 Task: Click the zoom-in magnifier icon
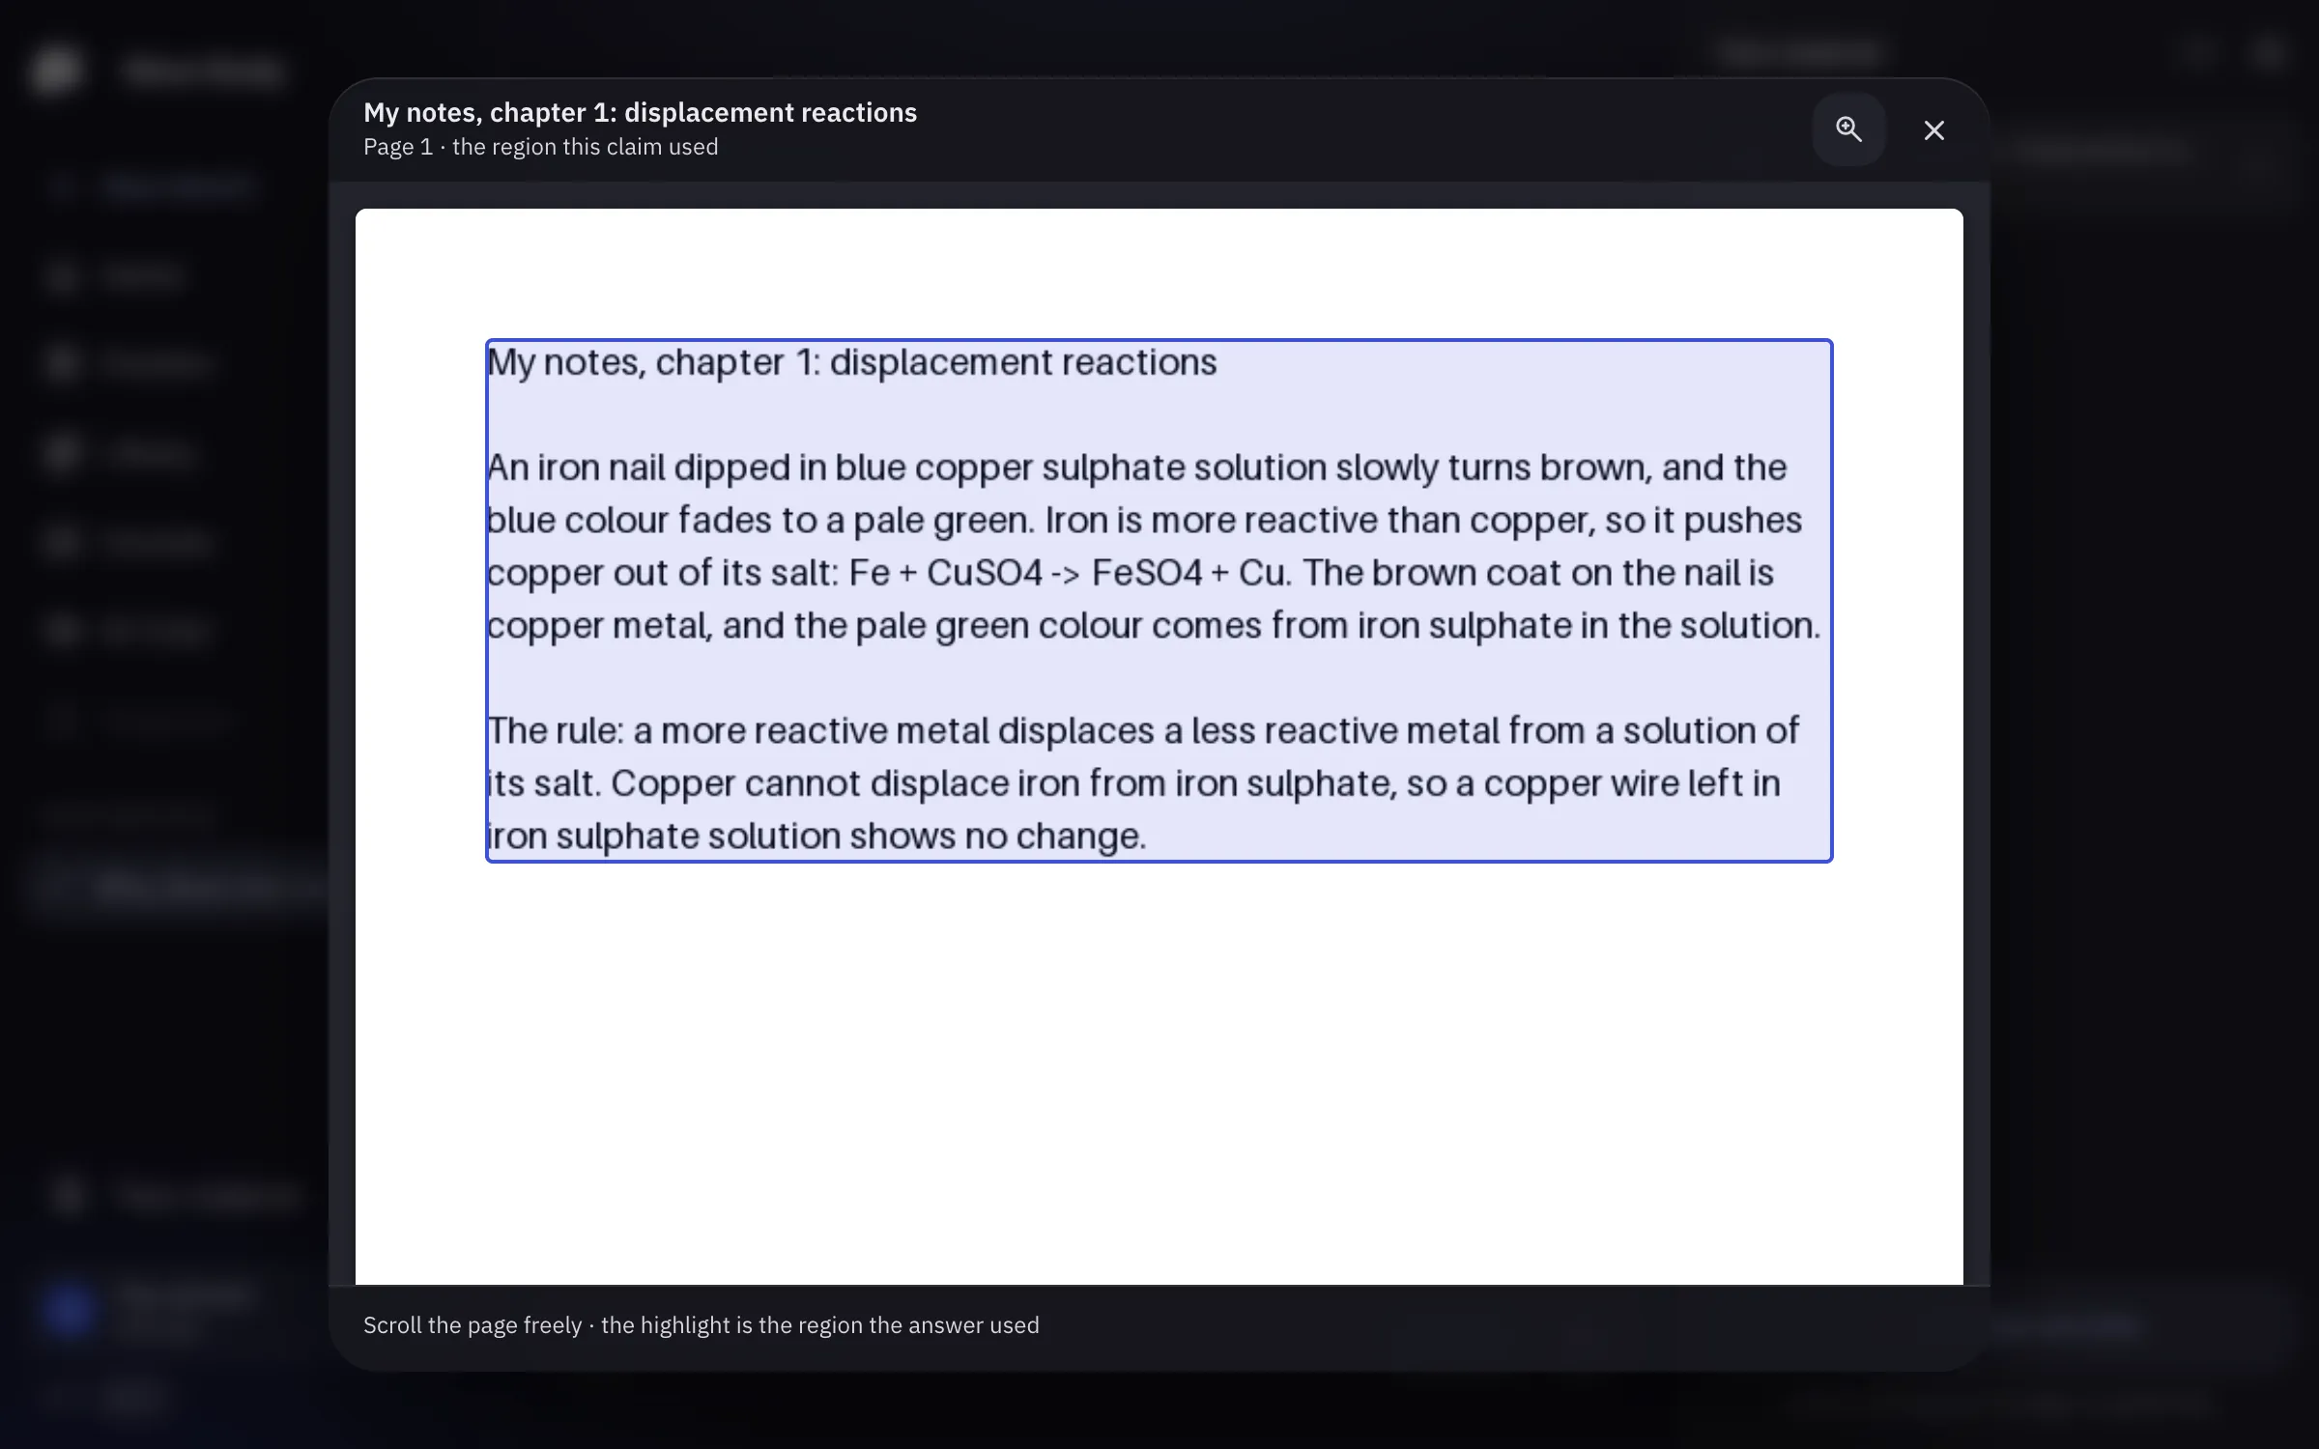1848,129
